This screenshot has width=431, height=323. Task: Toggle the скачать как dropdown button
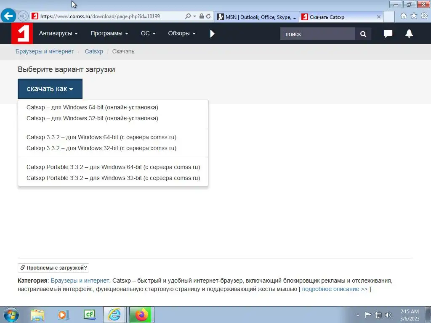(50, 89)
